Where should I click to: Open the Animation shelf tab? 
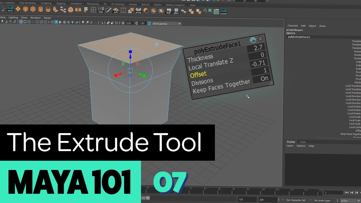click(76, 4)
